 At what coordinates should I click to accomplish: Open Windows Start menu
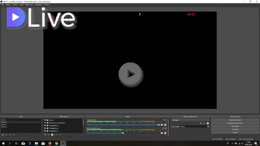pyautogui.click(x=3, y=143)
